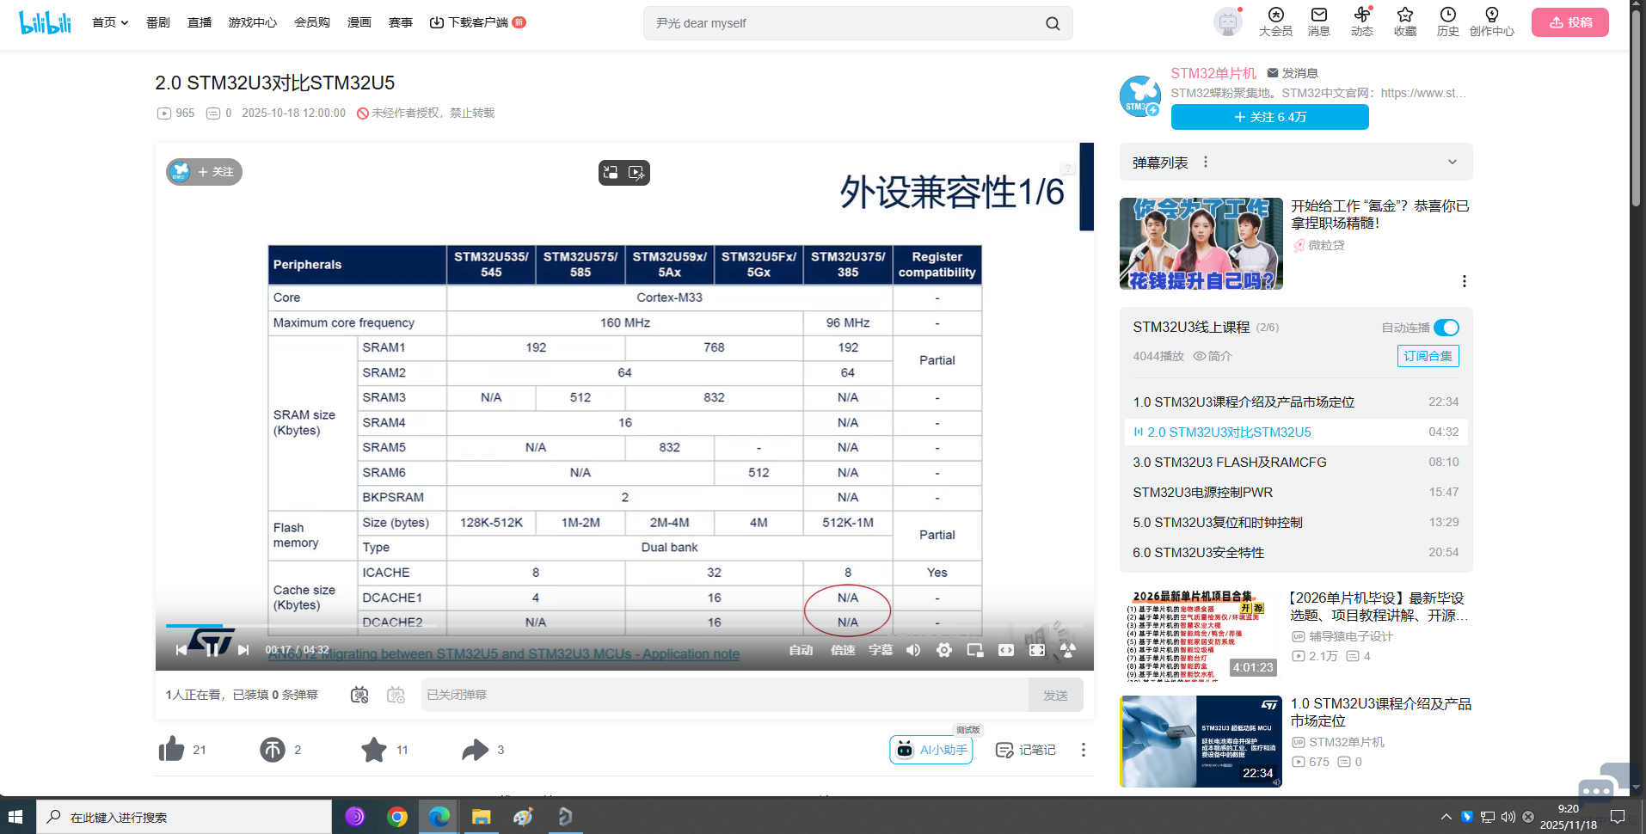Open playback speed (倍速) menu
The height and width of the screenshot is (834, 1646).
coord(842,650)
